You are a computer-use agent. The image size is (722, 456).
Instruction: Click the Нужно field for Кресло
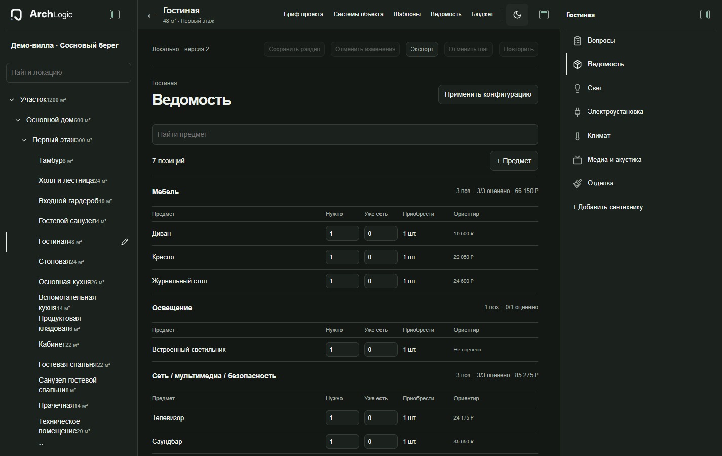(343, 257)
